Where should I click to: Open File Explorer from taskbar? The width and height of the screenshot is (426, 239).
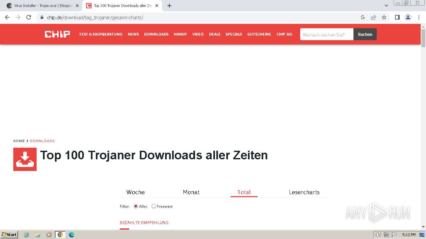point(38,235)
